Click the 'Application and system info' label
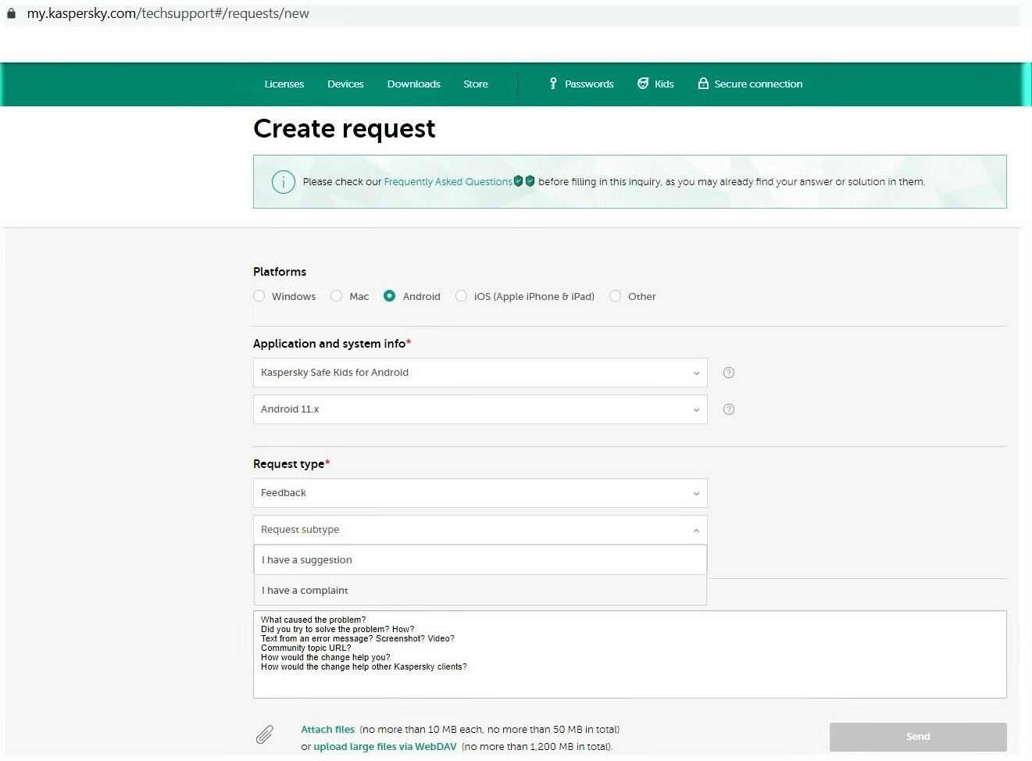 pyautogui.click(x=332, y=344)
